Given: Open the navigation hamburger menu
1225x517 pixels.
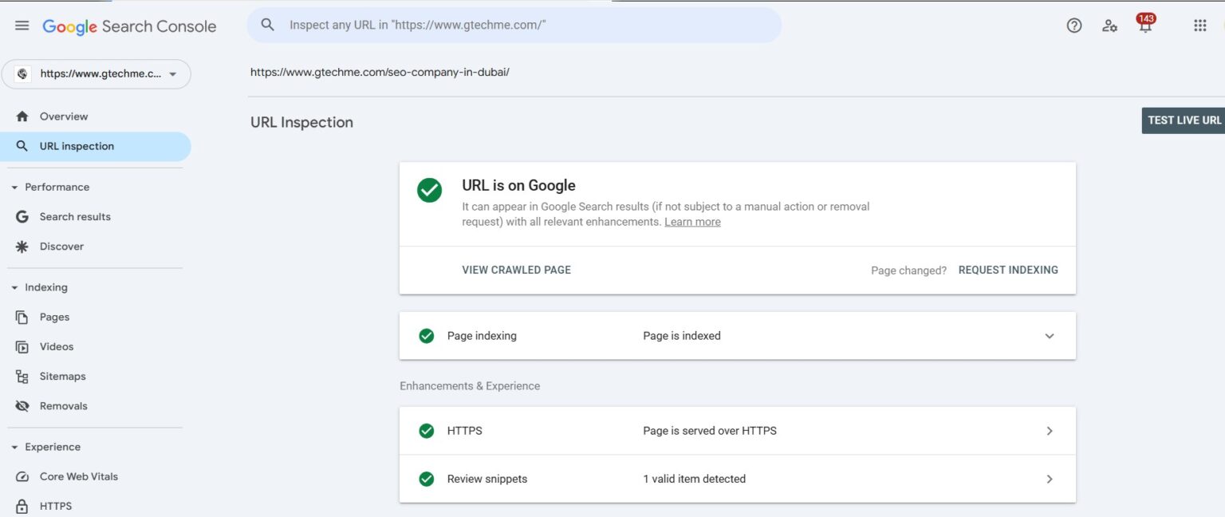Looking at the screenshot, I should pyautogui.click(x=22, y=25).
